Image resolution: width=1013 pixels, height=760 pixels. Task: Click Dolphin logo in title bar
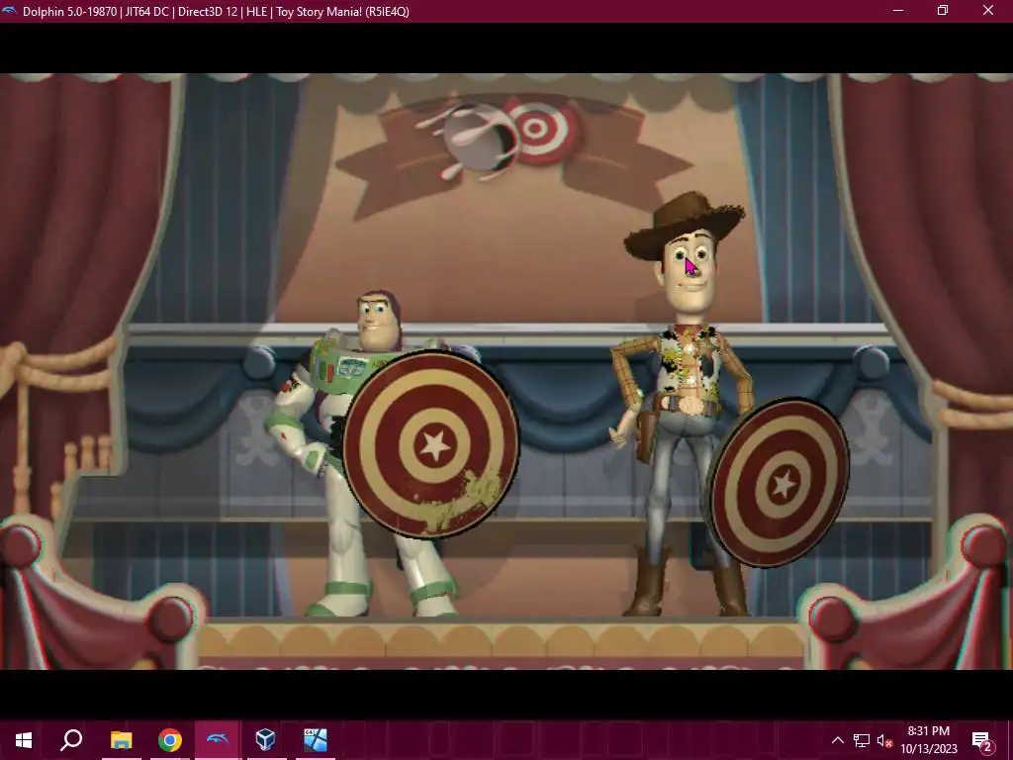tap(10, 11)
